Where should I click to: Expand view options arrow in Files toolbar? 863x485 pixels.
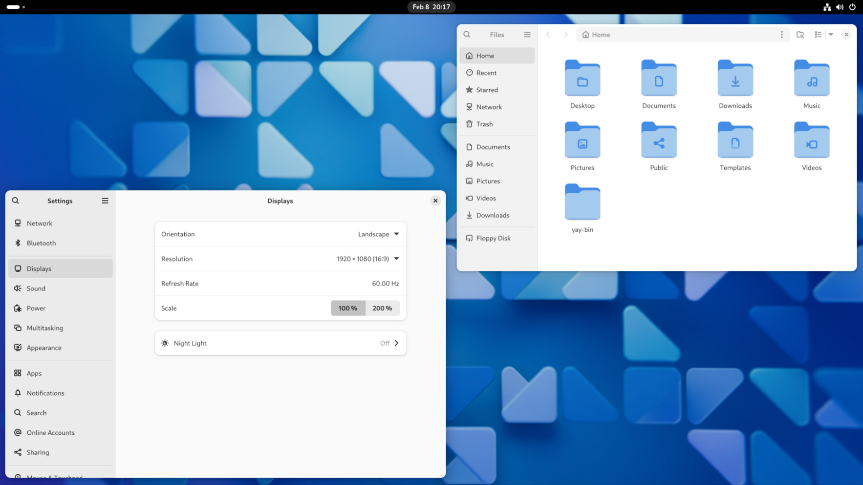pos(831,35)
